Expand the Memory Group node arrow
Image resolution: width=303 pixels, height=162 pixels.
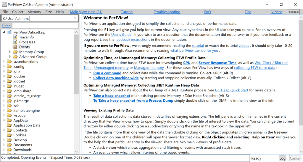pyautogui.click(x=10, y=51)
